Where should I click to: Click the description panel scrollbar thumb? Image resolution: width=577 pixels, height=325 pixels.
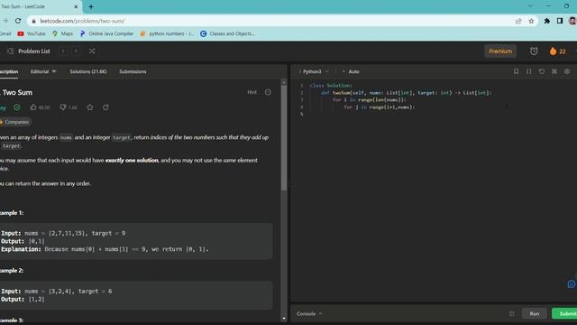pyautogui.click(x=284, y=138)
